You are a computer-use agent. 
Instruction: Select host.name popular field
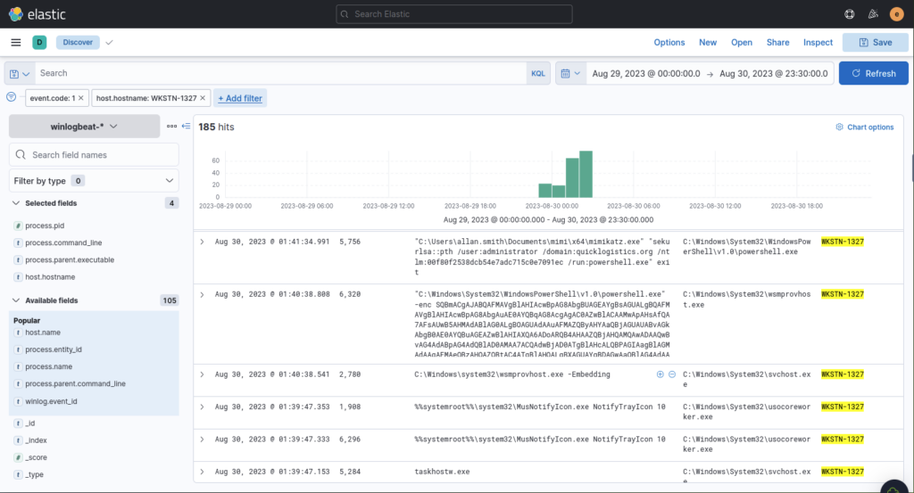[43, 333]
